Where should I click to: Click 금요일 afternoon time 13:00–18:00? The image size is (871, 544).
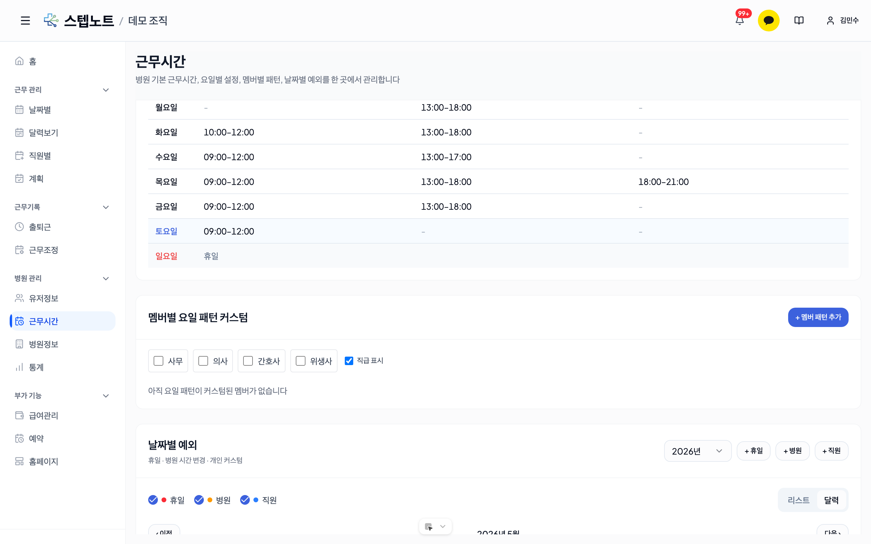click(446, 206)
